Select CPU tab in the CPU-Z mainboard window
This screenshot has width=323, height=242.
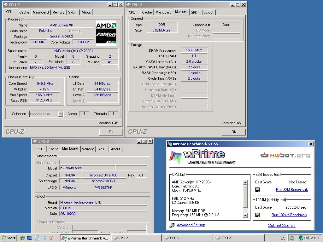pos(38,149)
